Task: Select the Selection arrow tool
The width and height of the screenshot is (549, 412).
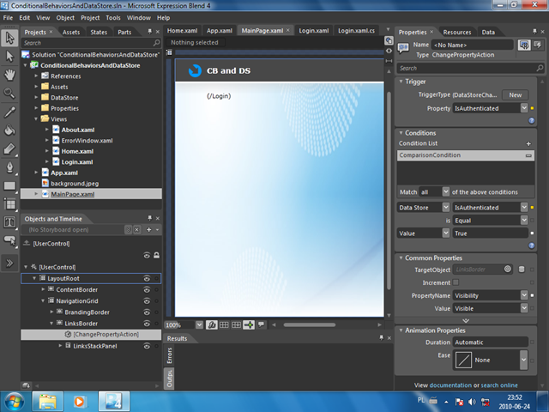Action: coord(9,38)
